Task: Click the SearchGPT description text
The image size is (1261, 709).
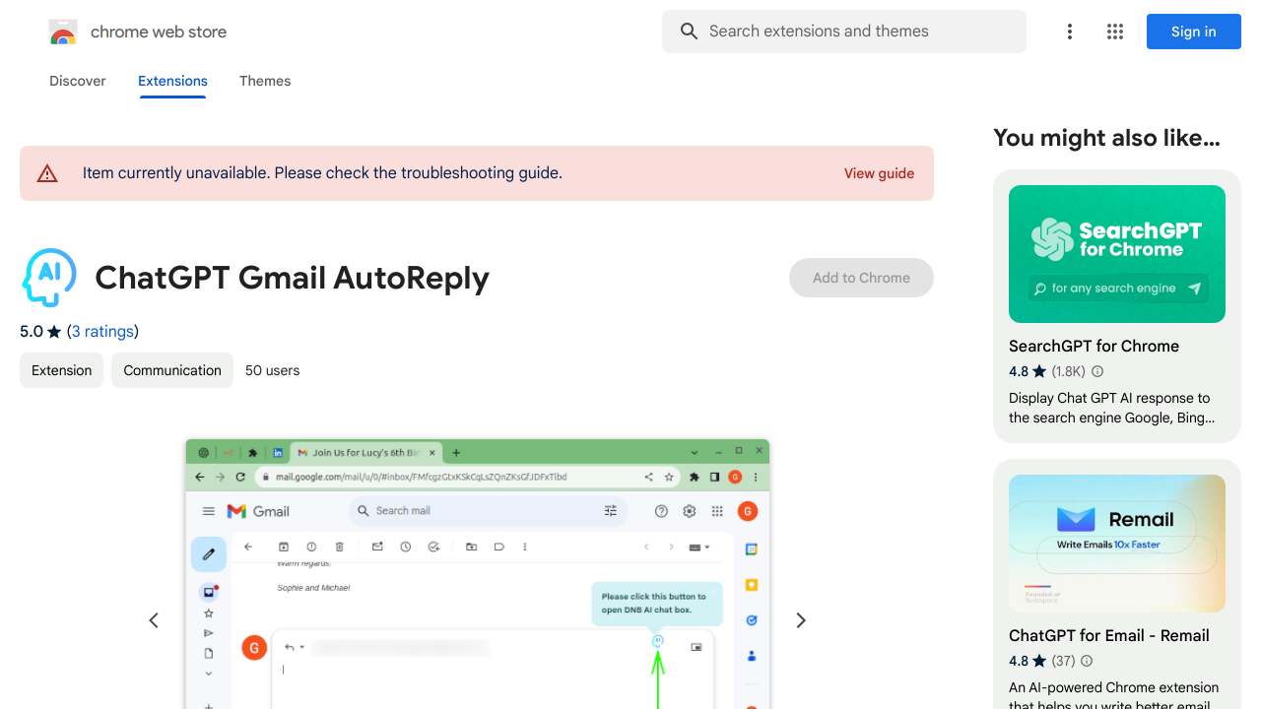Action: 1111,408
